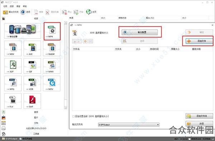Select the -> SWF format icon

click(x=32, y=101)
